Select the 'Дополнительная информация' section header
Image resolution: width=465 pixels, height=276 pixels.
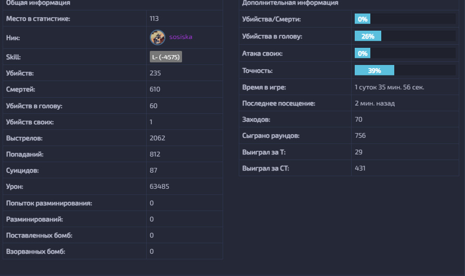(x=282, y=3)
